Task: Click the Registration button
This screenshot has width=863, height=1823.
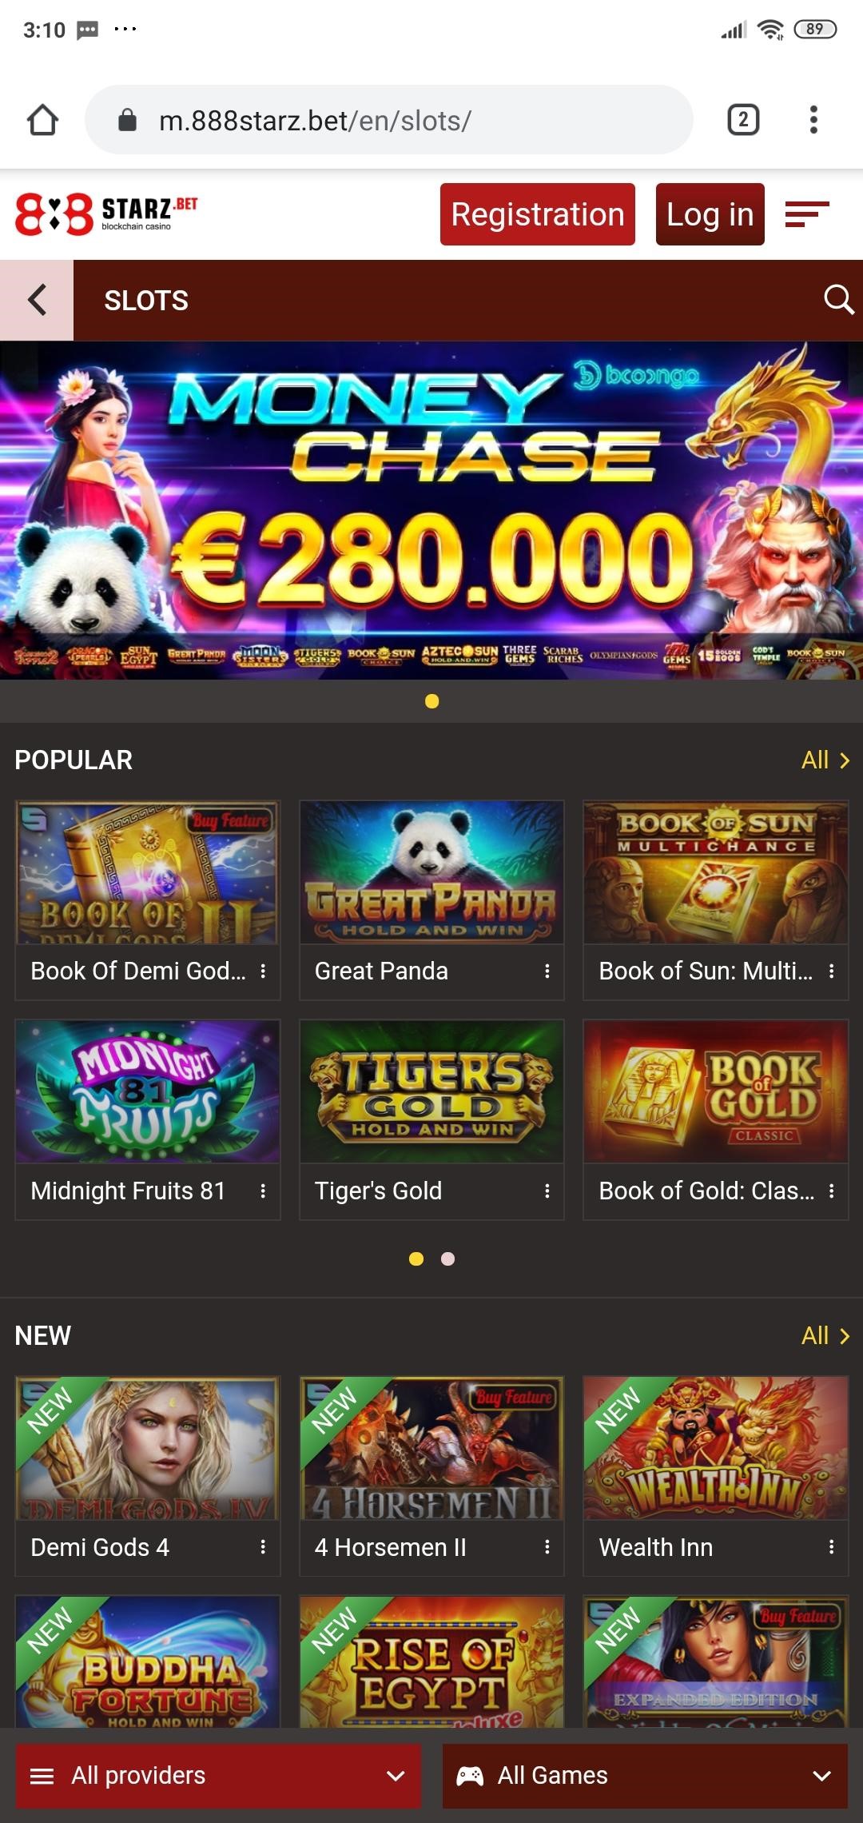Action: [x=538, y=214]
